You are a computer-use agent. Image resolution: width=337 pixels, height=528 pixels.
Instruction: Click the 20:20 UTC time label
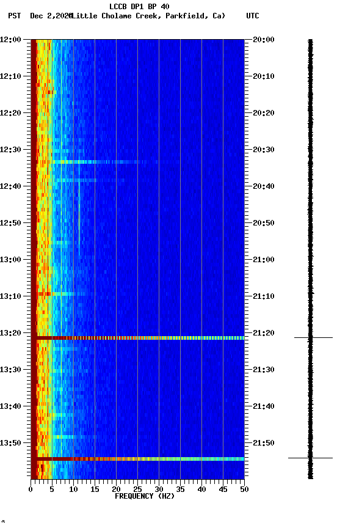[264, 113]
